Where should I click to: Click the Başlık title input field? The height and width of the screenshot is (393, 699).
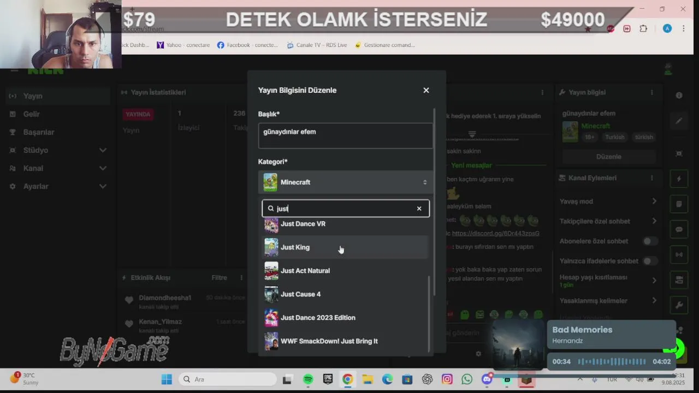346,135
